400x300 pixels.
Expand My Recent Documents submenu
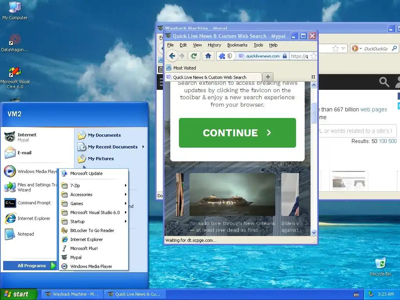(111, 147)
